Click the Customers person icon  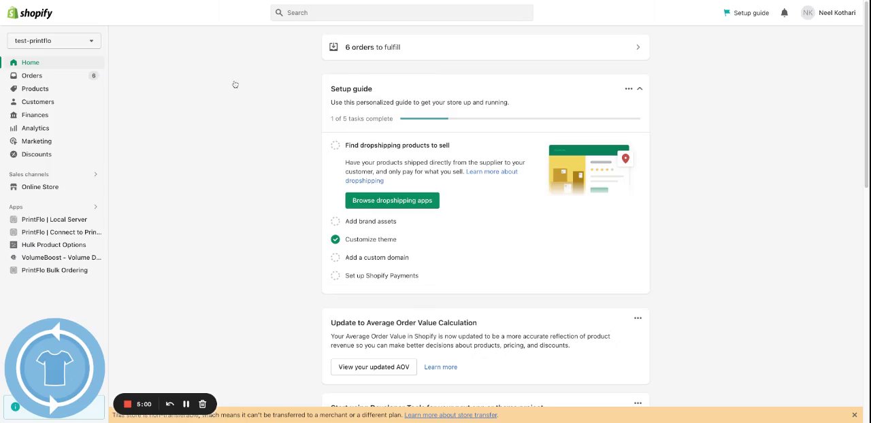point(14,102)
